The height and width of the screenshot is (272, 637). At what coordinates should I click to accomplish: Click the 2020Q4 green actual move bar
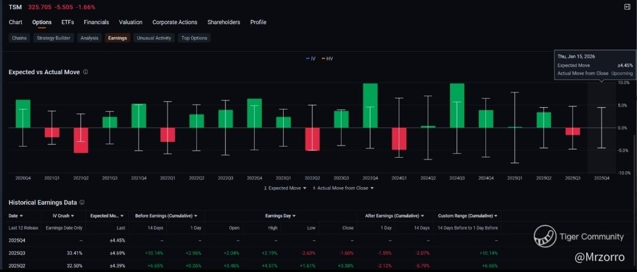[x=23, y=114]
